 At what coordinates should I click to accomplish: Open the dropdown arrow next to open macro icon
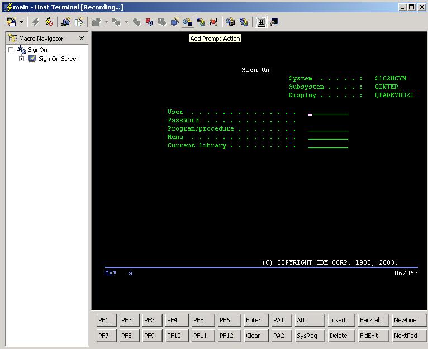[x=21, y=22]
